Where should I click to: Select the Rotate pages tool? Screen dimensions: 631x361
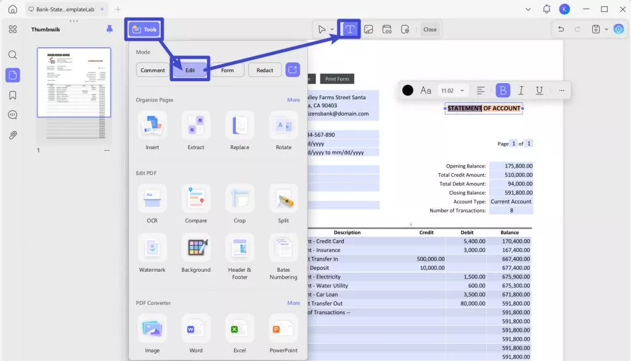283,131
